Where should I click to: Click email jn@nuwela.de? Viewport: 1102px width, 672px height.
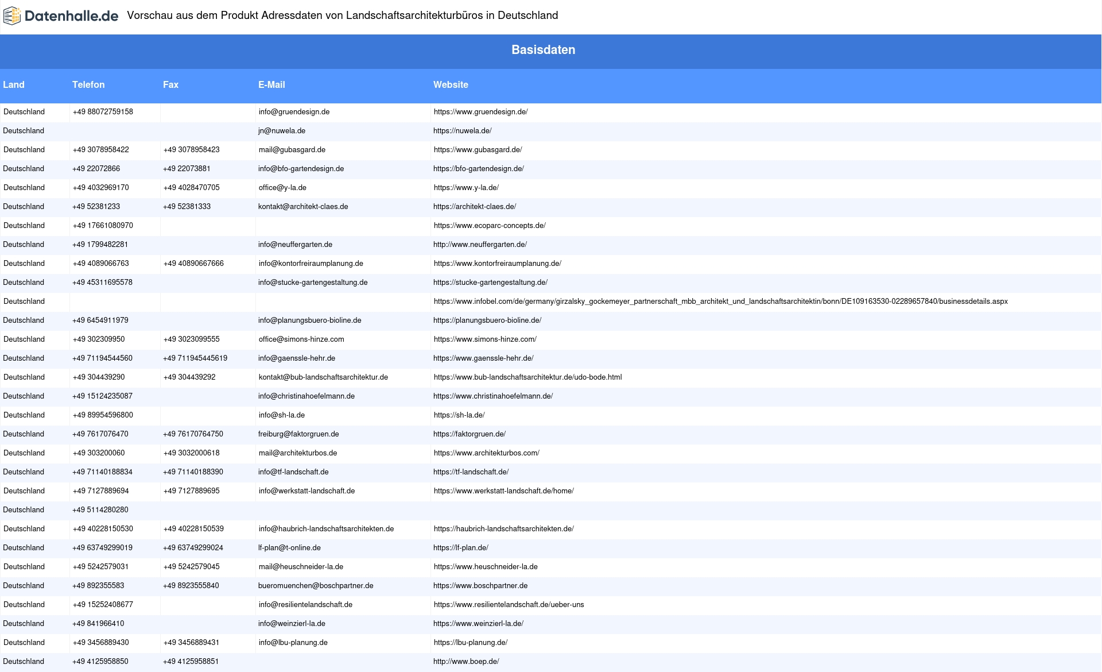[282, 131]
